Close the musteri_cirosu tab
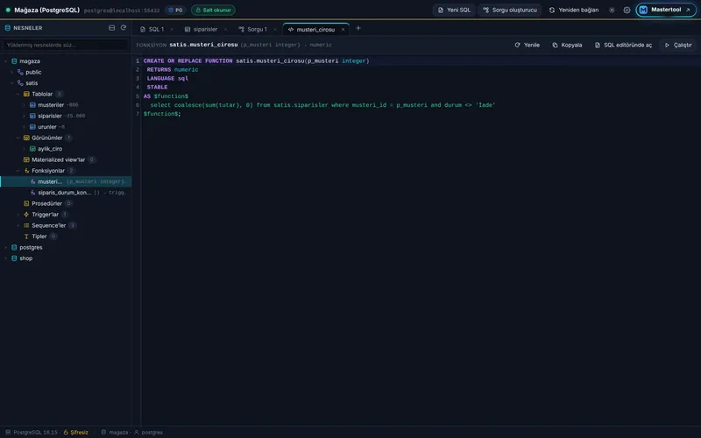Viewport: 701px width, 438px height. point(343,30)
